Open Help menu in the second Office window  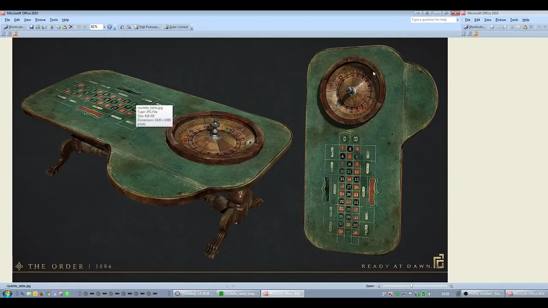526,20
